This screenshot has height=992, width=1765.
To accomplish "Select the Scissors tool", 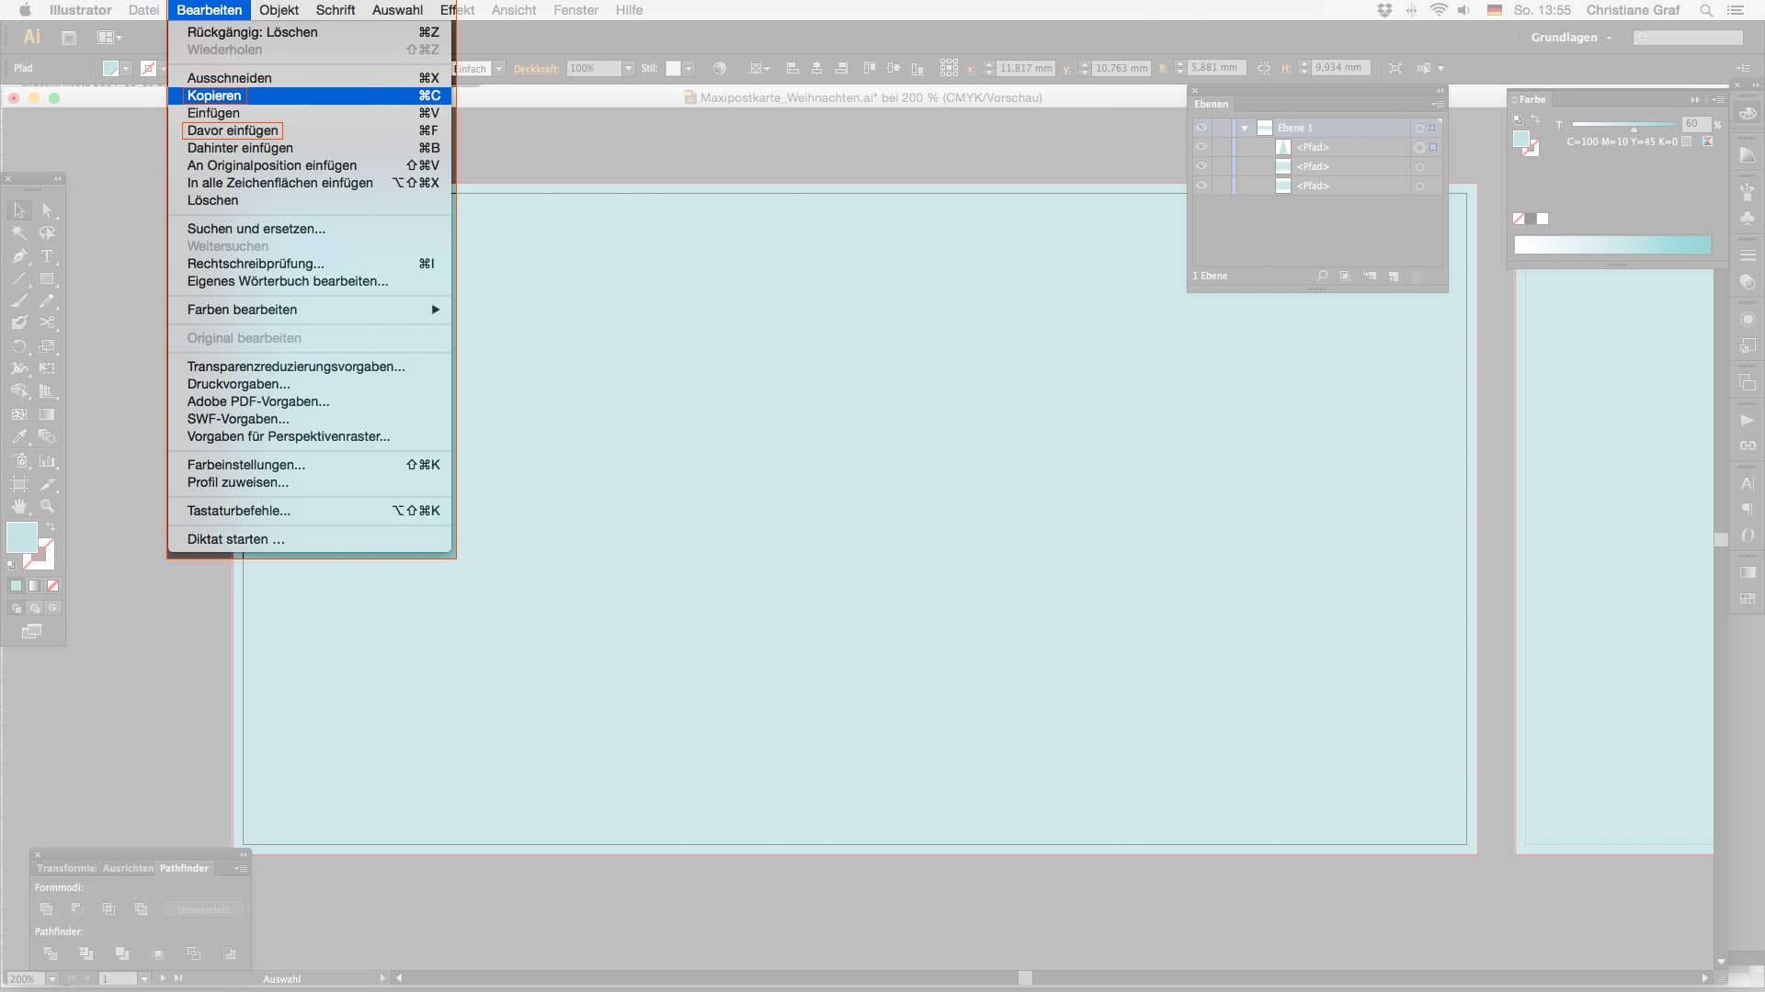I will click(x=47, y=323).
